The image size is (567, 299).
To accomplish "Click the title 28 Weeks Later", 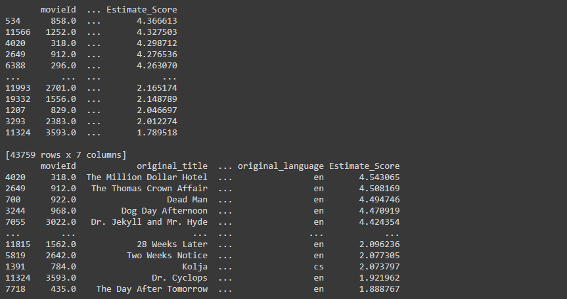I will 172,244.
